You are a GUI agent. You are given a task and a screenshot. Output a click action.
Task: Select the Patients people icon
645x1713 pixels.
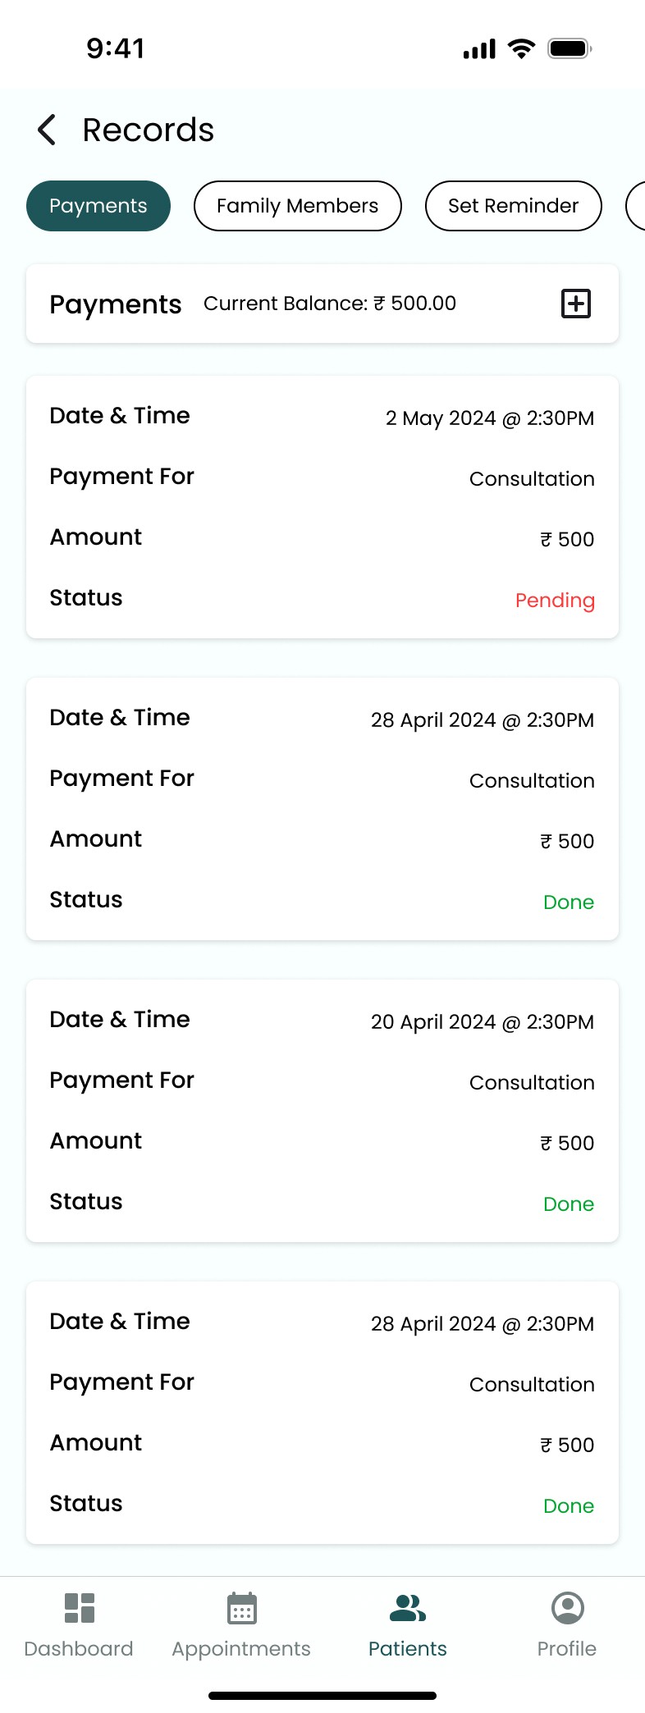coord(407,1608)
